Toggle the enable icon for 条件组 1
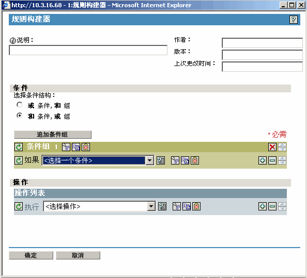This screenshot has width=307, height=278. [19, 147]
